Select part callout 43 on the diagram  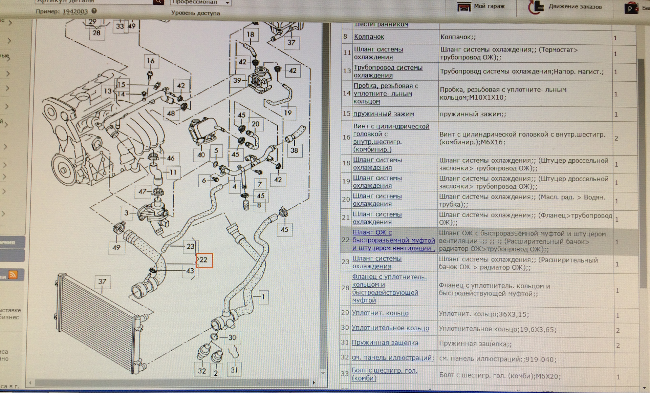click(x=190, y=271)
